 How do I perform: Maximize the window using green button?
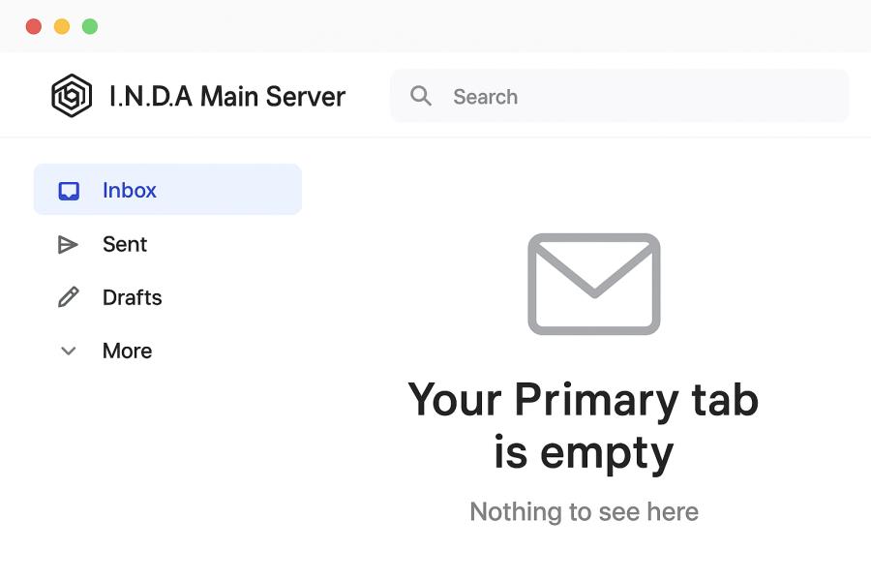pos(90,26)
